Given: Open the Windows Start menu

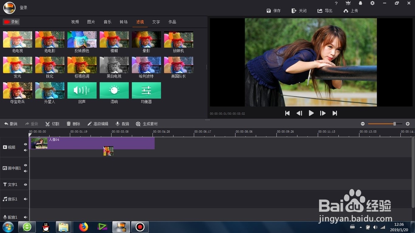Looking at the screenshot, I should [8, 227].
